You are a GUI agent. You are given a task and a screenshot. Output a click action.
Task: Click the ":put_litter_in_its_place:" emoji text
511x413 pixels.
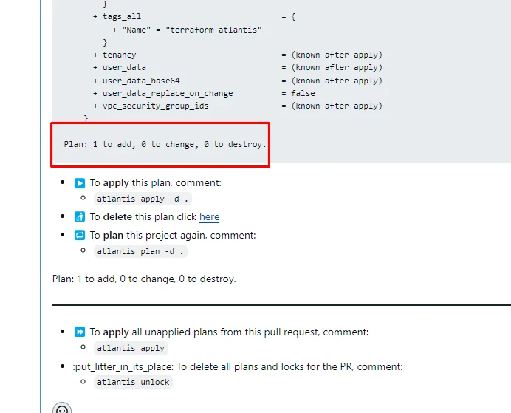(x=123, y=367)
